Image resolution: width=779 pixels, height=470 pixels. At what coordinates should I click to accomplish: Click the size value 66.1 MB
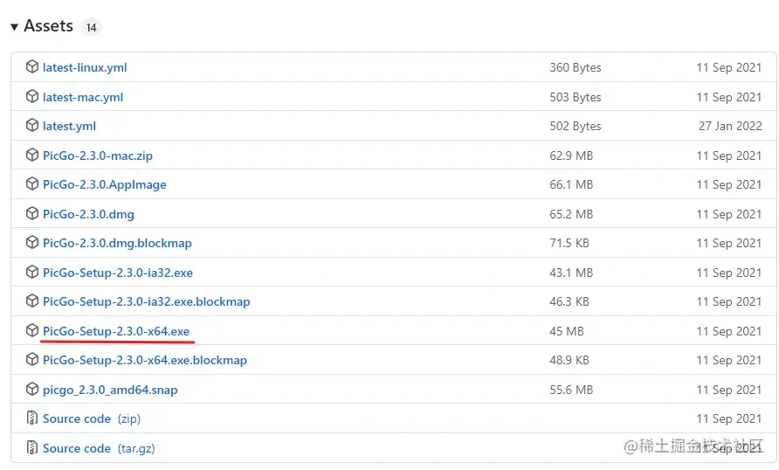[x=571, y=185]
